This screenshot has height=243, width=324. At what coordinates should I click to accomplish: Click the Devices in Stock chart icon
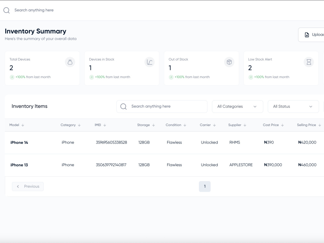[x=150, y=62]
